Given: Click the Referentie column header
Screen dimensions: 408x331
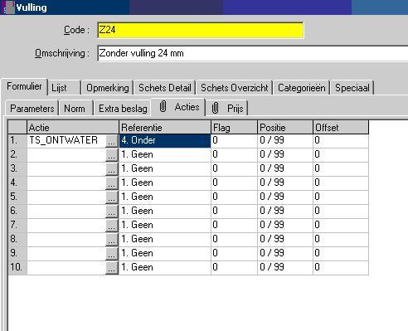Looking at the screenshot, I should 165,127.
